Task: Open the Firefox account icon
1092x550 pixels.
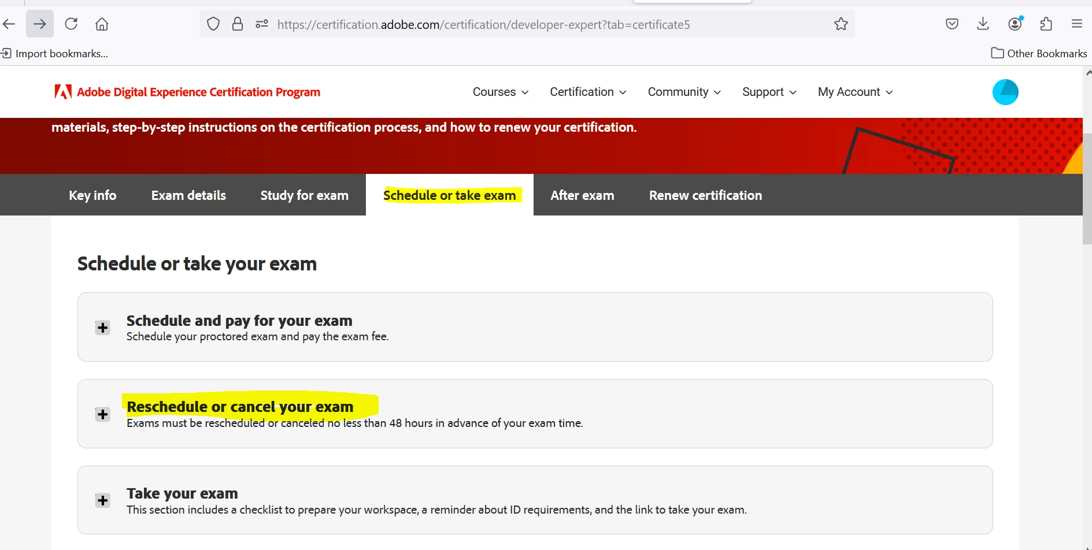Action: (x=1015, y=24)
